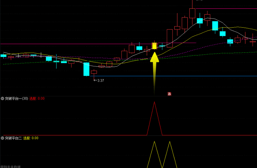Click the yellow 选股: 0.00 value
This screenshot has height=168, width=257.
31,138
